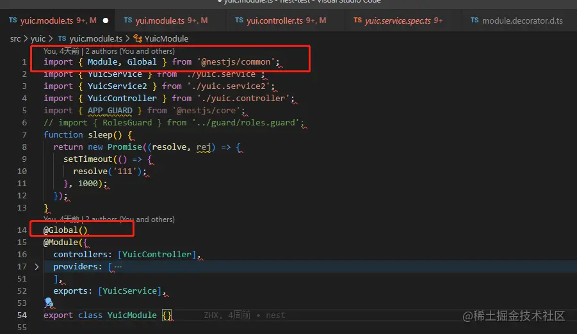577x334 pixels.
Task: Click the APP_GUARD identifier
Action: (x=110, y=110)
